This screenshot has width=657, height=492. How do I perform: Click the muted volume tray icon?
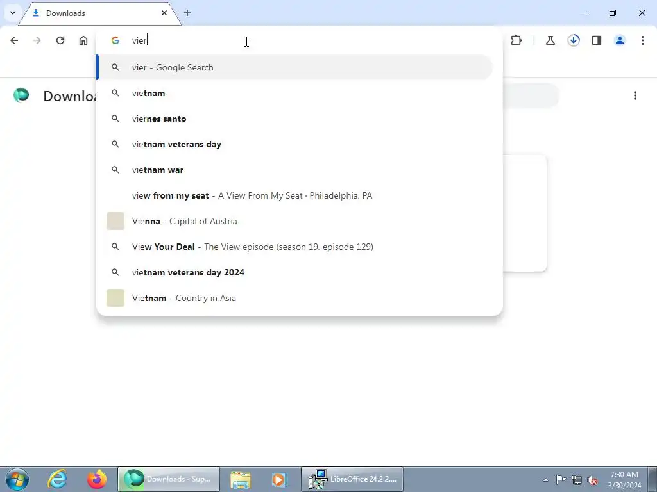click(x=592, y=480)
